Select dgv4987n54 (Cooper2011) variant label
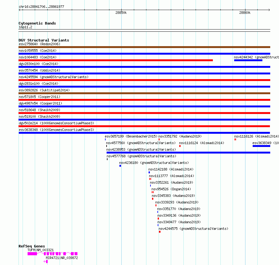Viewport: 279px width, 265px height. click(x=40, y=103)
